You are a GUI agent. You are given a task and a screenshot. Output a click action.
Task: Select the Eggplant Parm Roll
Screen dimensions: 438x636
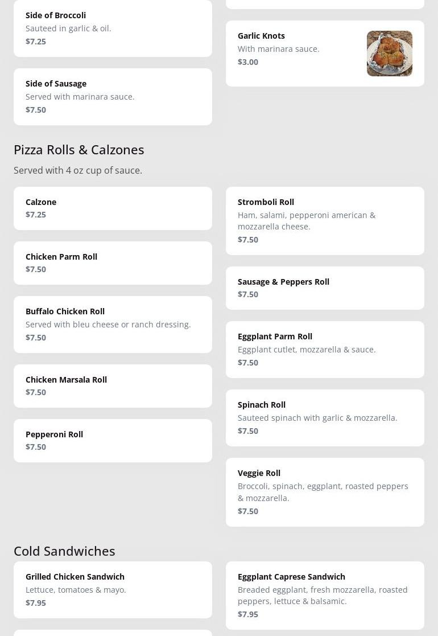[x=324, y=349]
